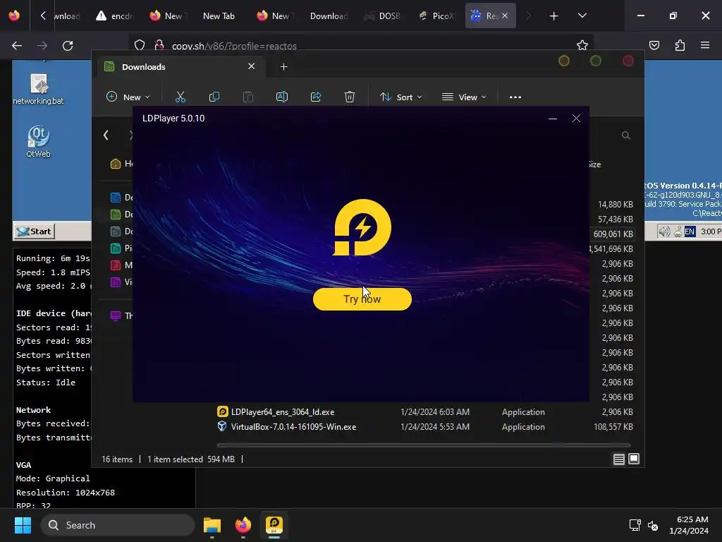Open the See more ellipsis menu
Viewport: 722px width, 542px height.
515,97
